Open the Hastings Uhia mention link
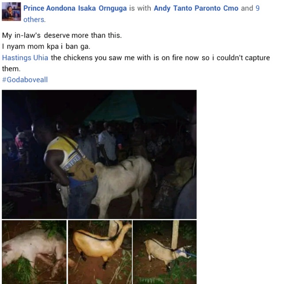Viewport: 283px width, 284px height. [x=25, y=58]
